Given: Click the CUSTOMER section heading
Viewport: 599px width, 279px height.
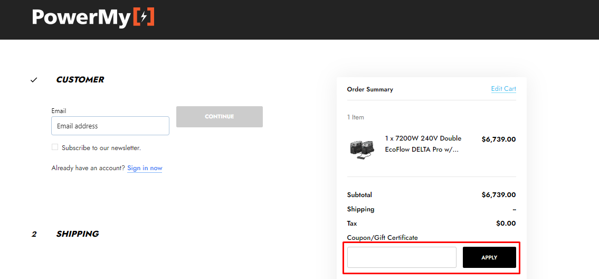Looking at the screenshot, I should (80, 80).
